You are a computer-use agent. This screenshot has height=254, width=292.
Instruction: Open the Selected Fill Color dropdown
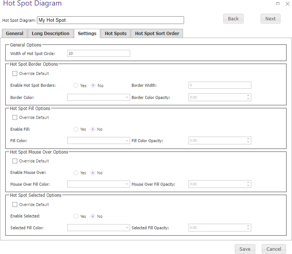tap(99, 227)
